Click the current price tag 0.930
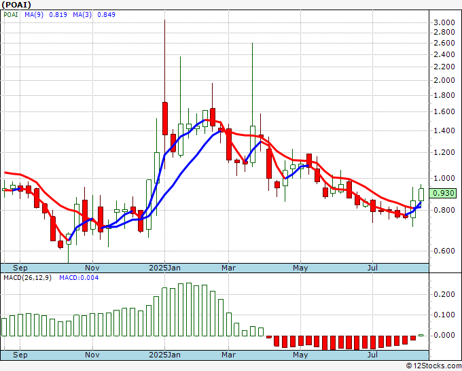The width and height of the screenshot is (462, 371). coord(444,194)
